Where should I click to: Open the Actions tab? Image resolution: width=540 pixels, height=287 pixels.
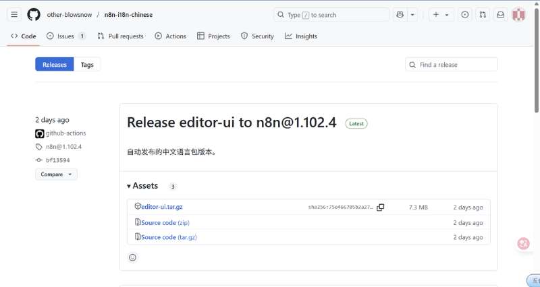171,36
